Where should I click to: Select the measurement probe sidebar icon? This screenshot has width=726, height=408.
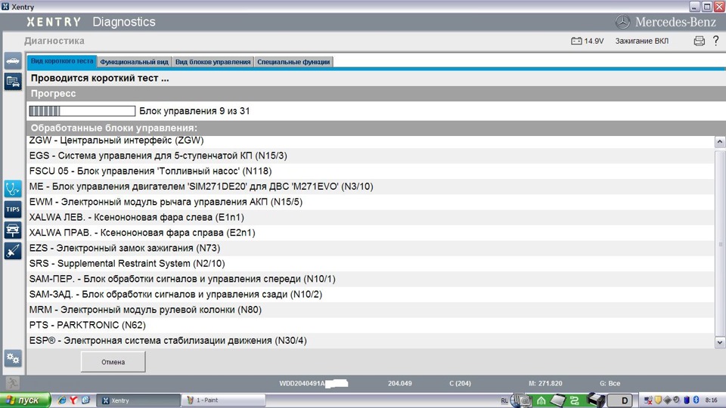(13, 251)
